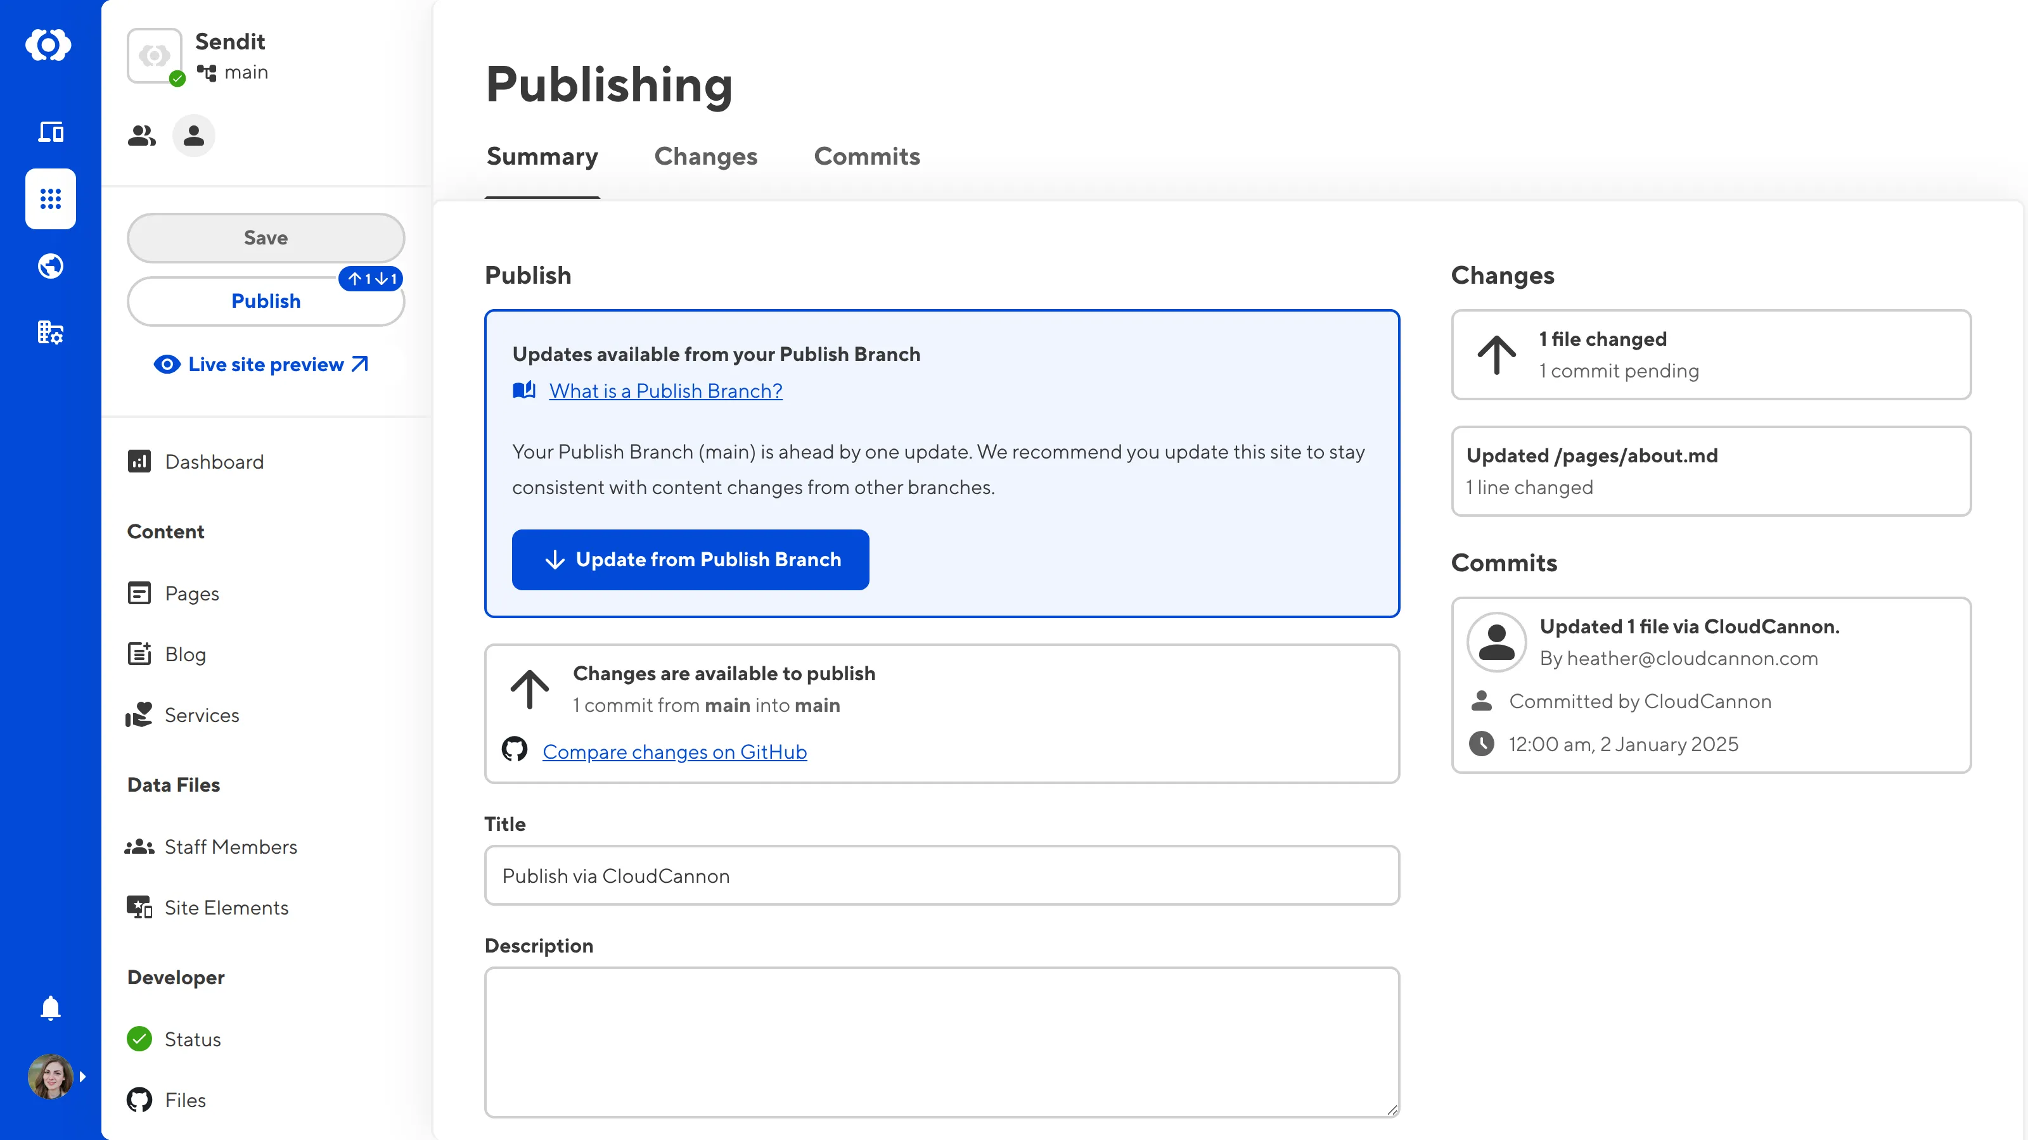
Task: Switch to the Changes tab
Action: pos(705,156)
